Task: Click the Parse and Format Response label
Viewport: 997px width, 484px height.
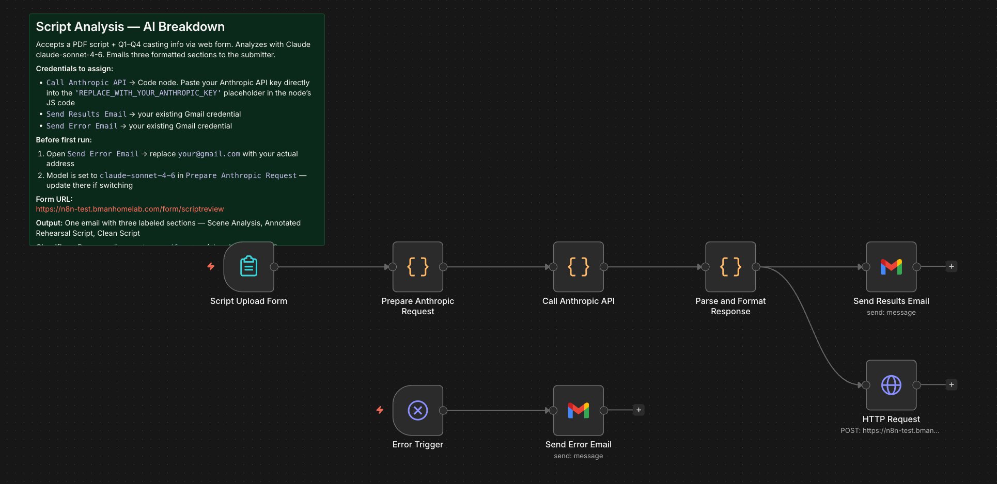Action: pos(730,306)
